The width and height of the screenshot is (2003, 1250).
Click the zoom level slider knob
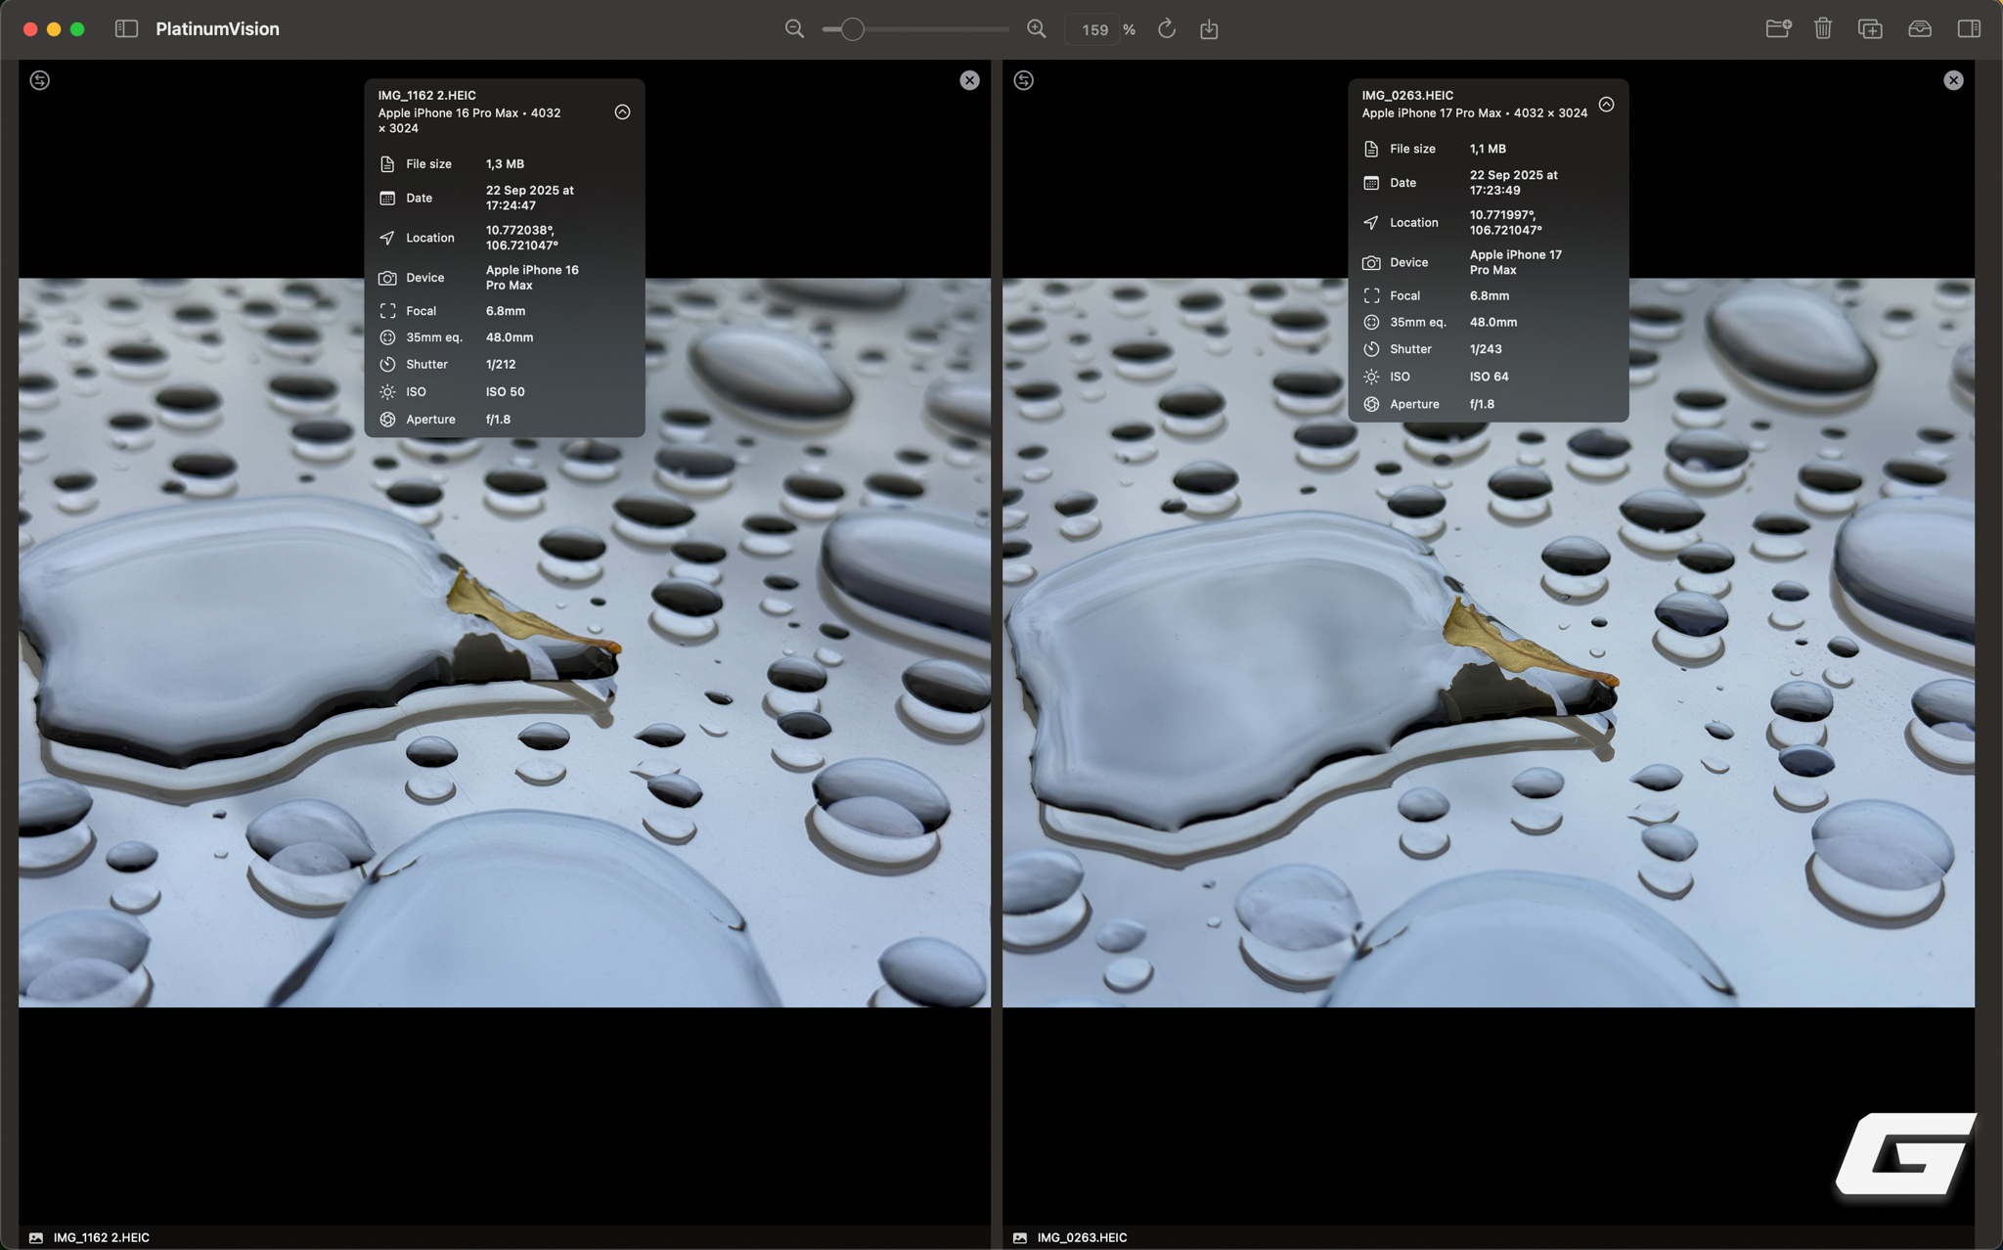(852, 29)
